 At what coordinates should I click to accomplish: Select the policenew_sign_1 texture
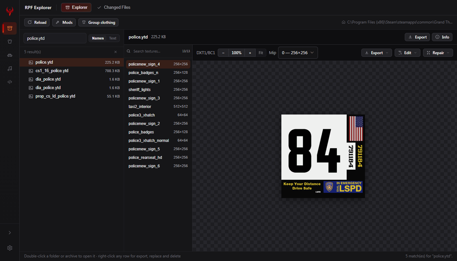click(158, 81)
